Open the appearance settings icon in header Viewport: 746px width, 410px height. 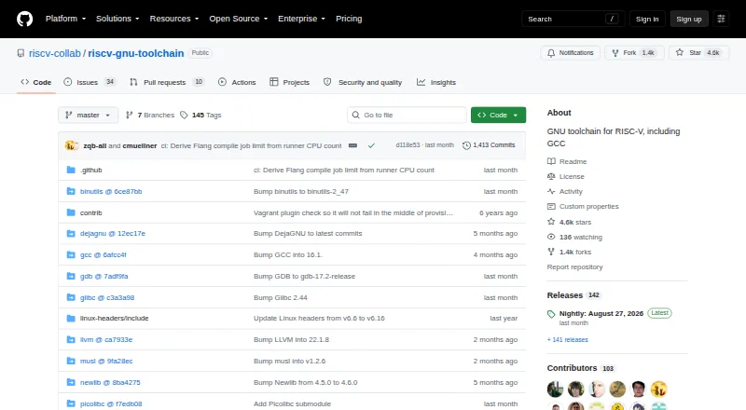coord(721,19)
